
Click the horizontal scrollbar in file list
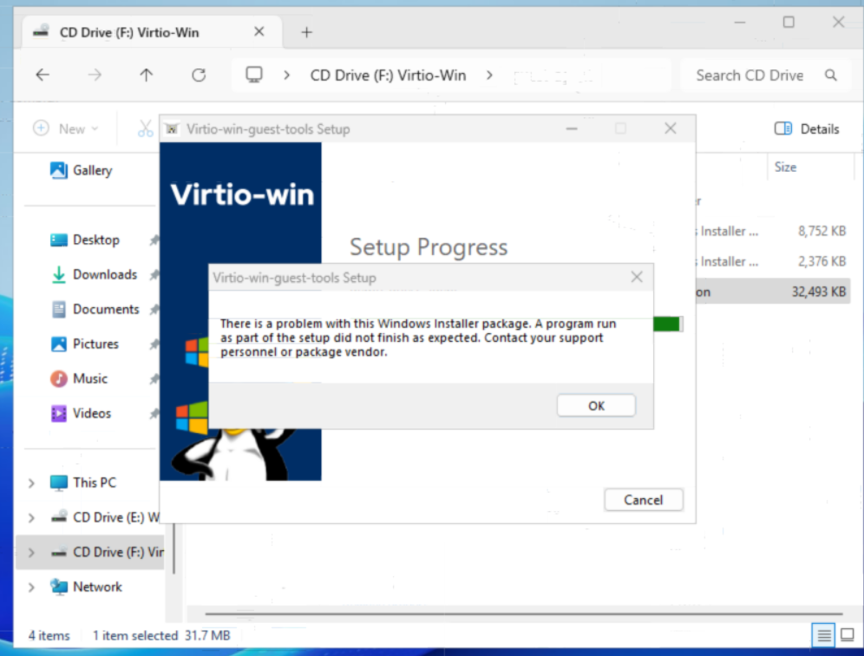523,613
